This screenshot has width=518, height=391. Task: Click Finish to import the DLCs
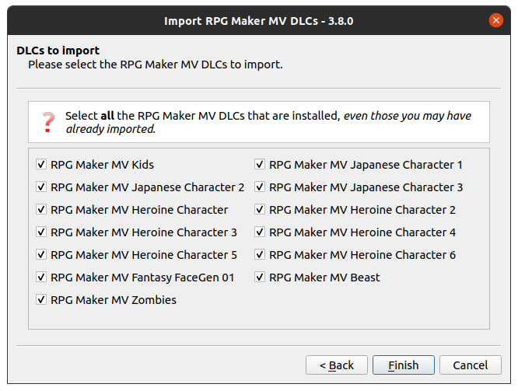point(404,365)
